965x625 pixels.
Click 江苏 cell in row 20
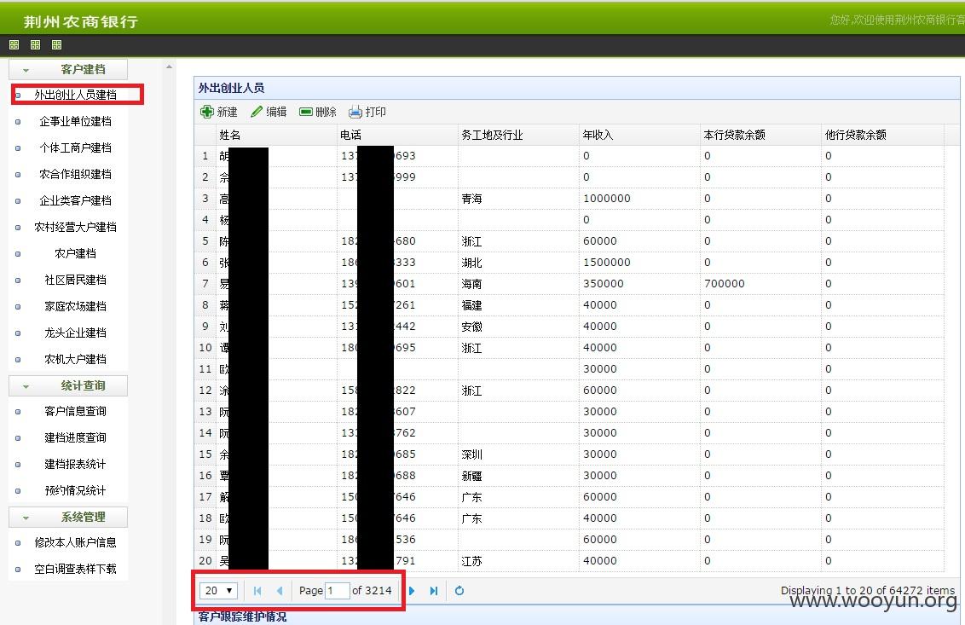(518, 561)
